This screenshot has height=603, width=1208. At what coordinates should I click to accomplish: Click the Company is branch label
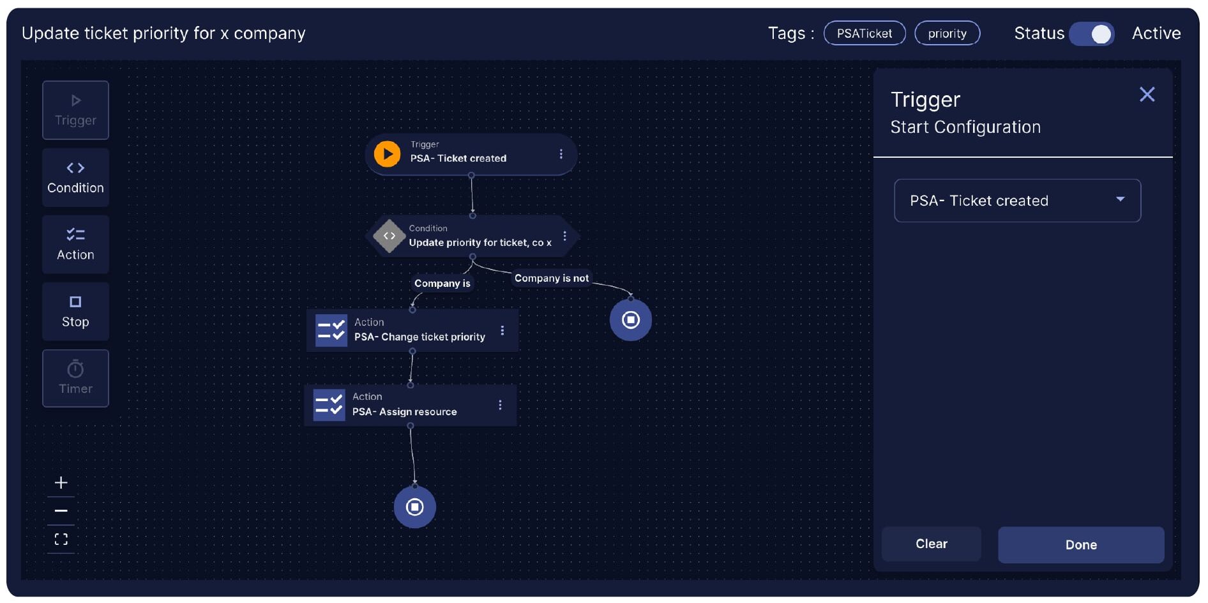pyautogui.click(x=442, y=284)
